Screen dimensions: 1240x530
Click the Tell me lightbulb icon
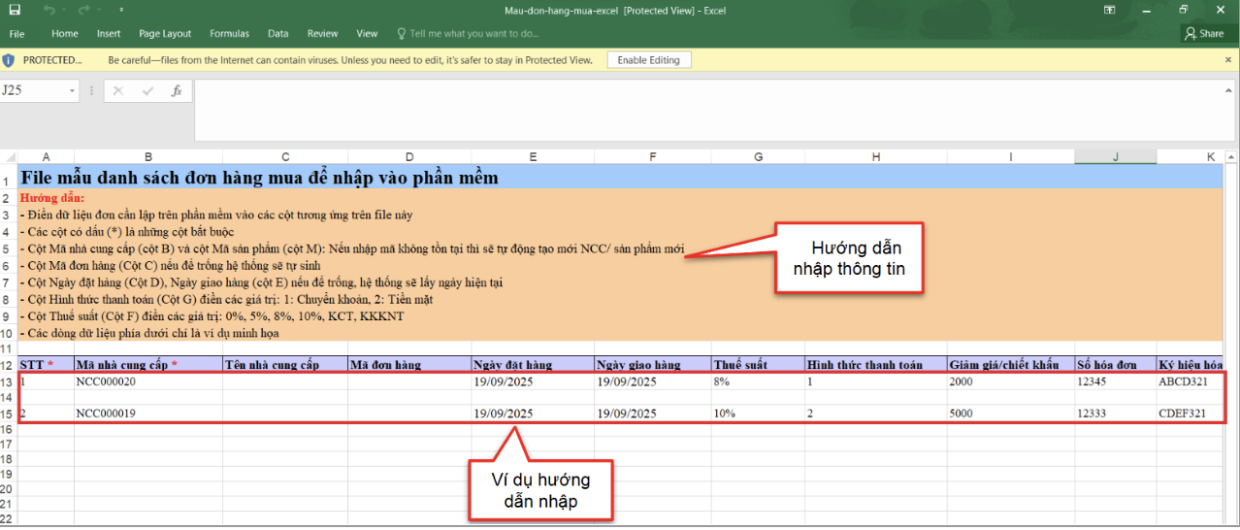click(x=401, y=33)
